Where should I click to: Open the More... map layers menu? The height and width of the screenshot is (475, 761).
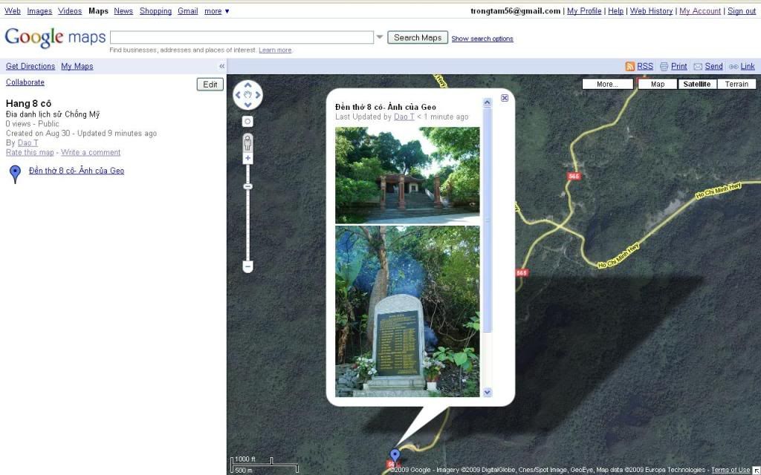[x=607, y=84]
